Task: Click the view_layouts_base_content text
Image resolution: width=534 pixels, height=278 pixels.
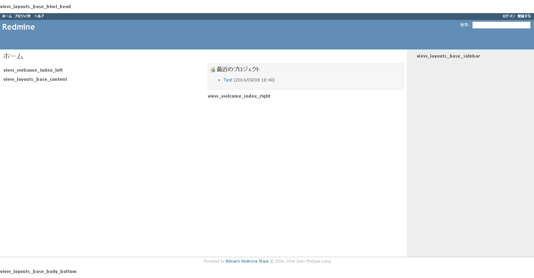Action: [35, 79]
